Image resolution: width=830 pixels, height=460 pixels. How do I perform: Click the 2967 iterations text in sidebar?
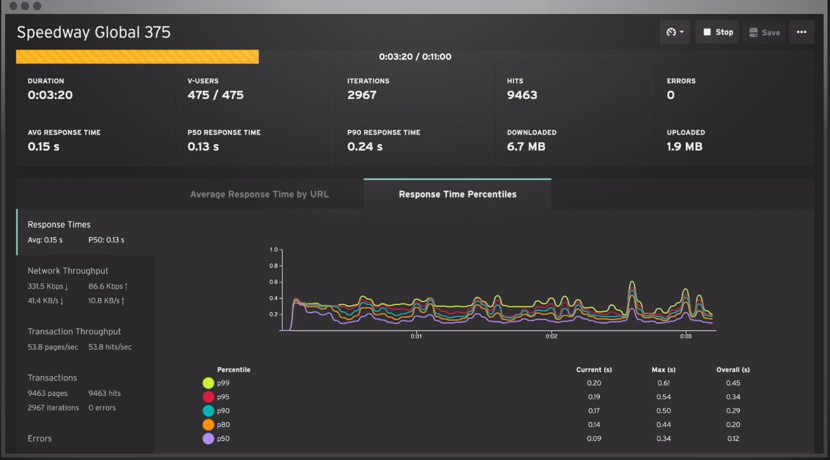tap(53, 408)
